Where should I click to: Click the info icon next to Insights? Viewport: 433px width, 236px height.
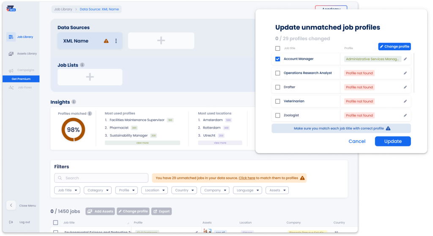74,102
